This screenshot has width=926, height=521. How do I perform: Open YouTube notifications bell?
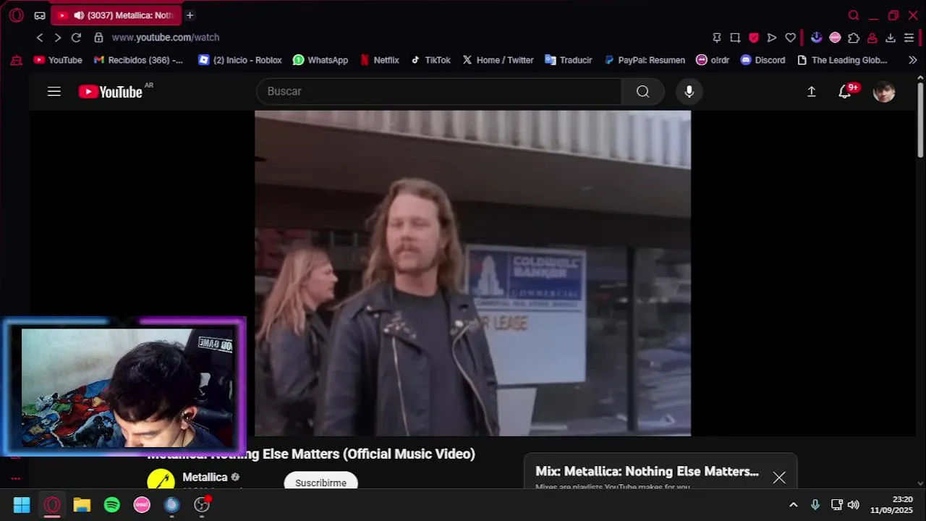tap(845, 91)
